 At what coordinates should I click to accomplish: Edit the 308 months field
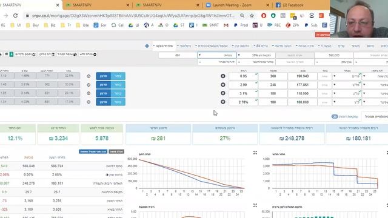click(x=273, y=76)
